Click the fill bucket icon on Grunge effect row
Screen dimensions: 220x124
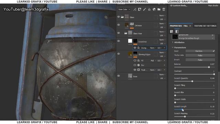pos(139,48)
